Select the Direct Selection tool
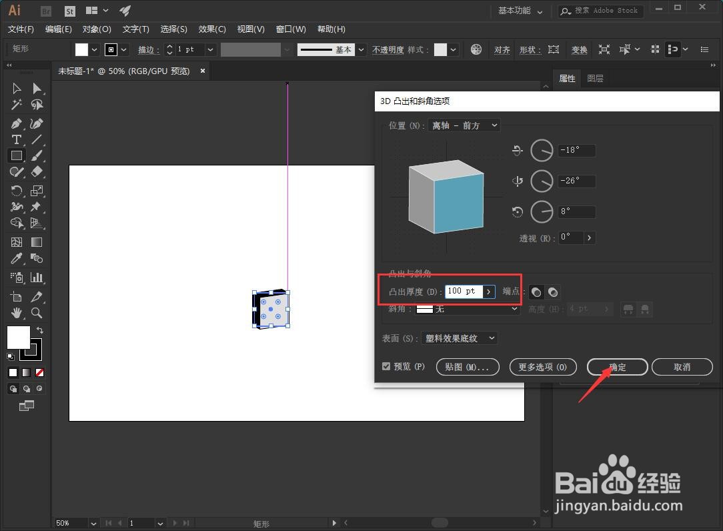Viewport: 723px width, 531px height. (37, 88)
